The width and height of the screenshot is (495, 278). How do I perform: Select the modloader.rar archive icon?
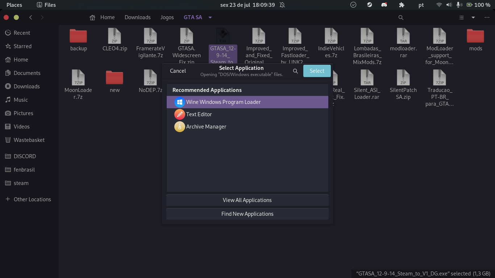pos(403,36)
